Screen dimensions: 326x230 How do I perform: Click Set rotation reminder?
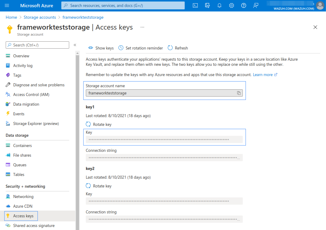(x=141, y=48)
